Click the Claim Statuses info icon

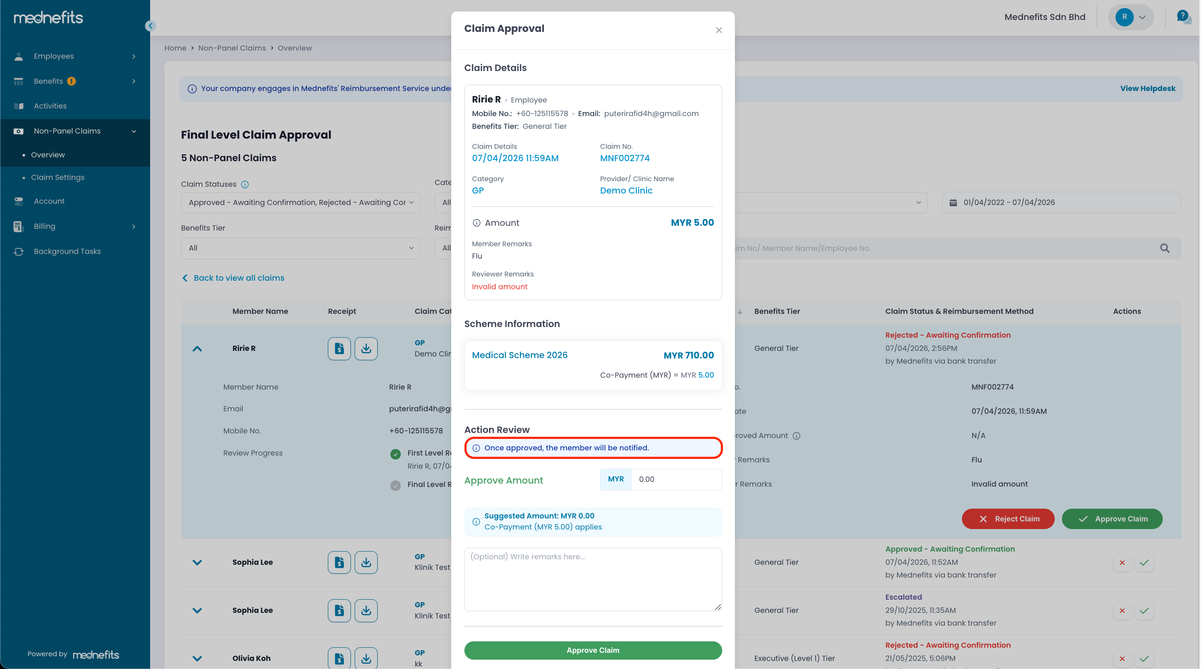pos(245,185)
